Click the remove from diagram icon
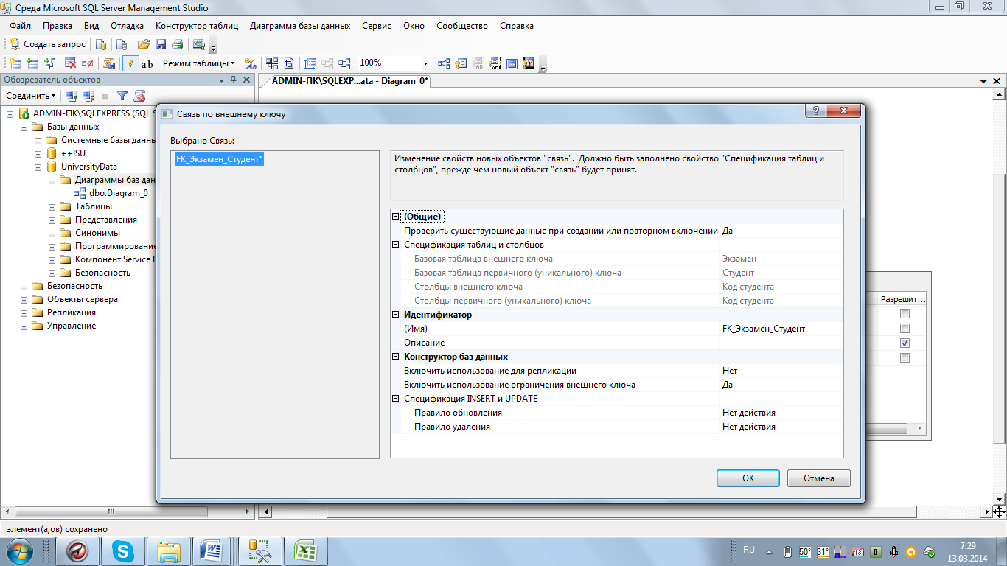 coord(88,63)
